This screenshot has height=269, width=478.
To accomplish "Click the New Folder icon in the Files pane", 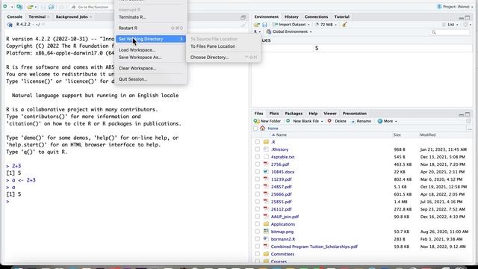I will pos(257,121).
